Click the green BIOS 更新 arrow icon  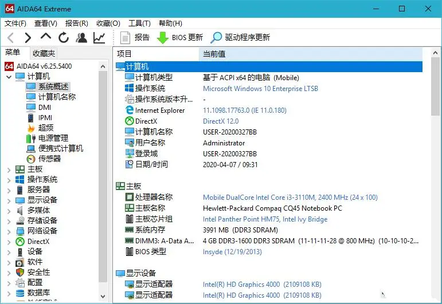[x=162, y=38]
